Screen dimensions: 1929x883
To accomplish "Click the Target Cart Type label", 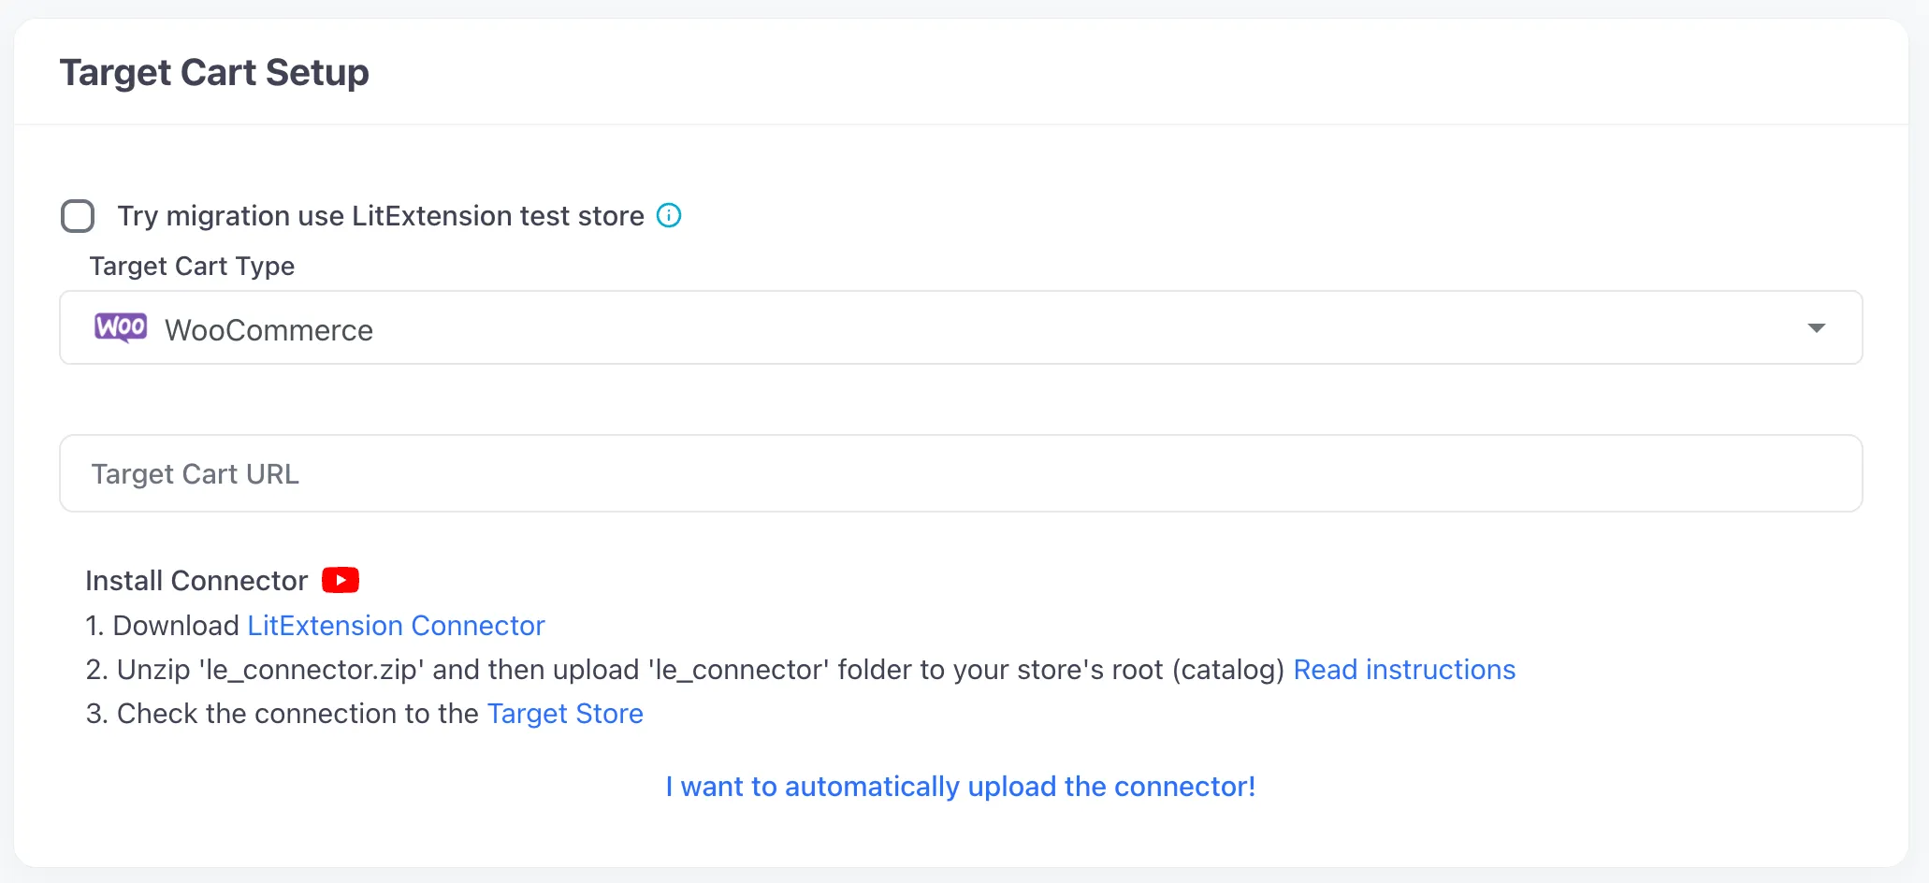I will click(192, 266).
